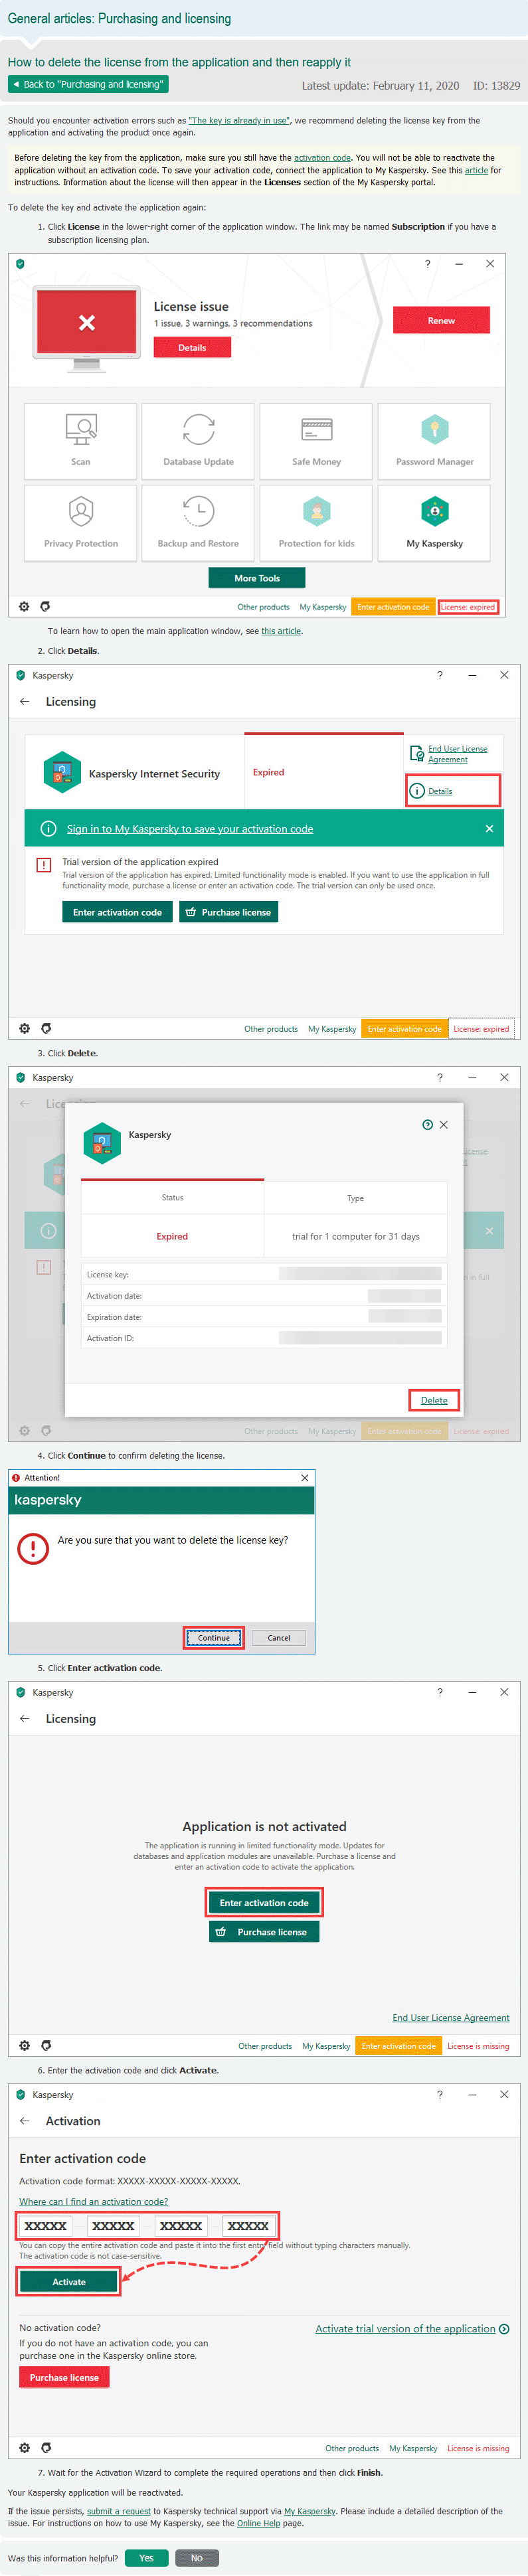The image size is (528, 2576).
Task: Open End User License Agreement link below Purchase license
Action: pyautogui.click(x=451, y=2018)
